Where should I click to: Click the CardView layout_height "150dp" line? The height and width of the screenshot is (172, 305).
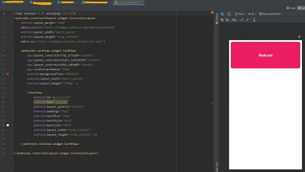[x=52, y=83]
